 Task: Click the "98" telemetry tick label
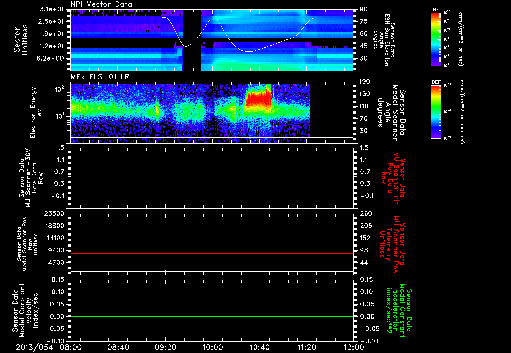(x=363, y=250)
